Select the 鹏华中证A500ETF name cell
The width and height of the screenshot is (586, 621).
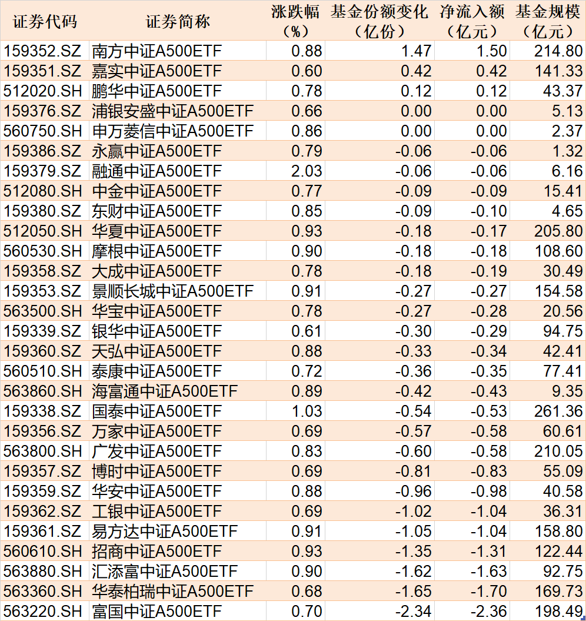(x=157, y=91)
